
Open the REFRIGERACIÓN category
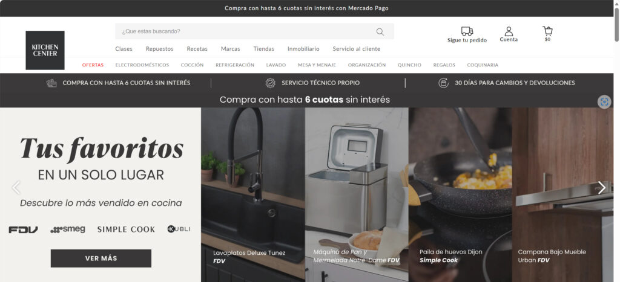coord(235,65)
